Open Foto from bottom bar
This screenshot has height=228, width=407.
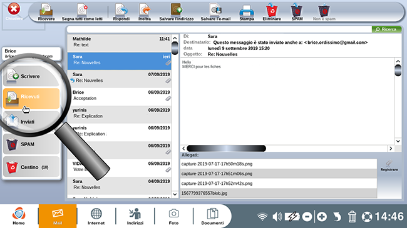(173, 216)
